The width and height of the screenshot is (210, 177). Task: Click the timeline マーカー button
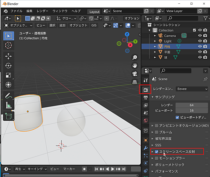click(69, 169)
